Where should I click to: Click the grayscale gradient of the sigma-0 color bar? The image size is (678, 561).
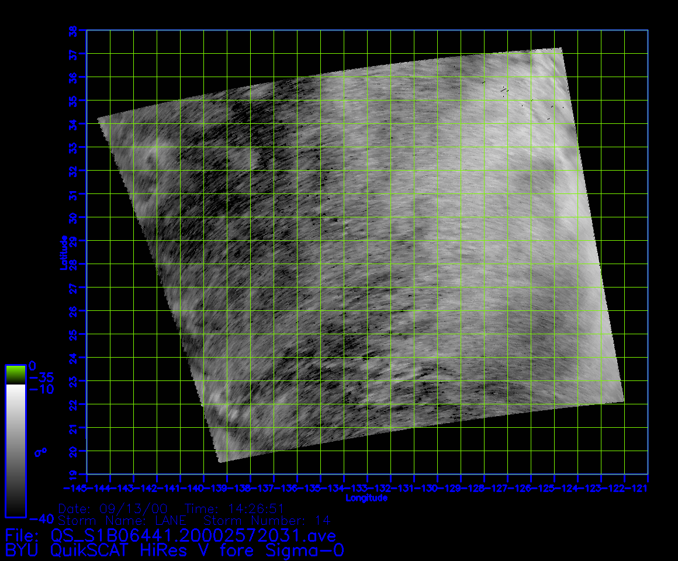(15, 450)
